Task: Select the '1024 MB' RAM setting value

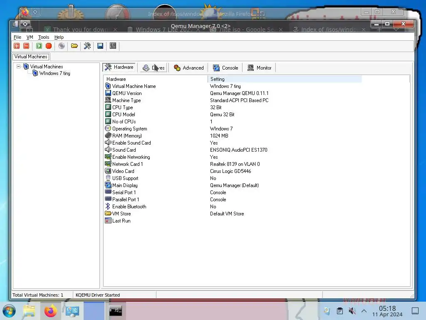Action: coord(219,136)
